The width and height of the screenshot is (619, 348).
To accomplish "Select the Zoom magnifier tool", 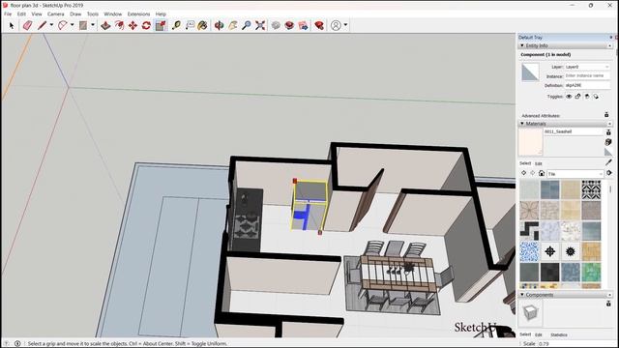I will coord(247,26).
